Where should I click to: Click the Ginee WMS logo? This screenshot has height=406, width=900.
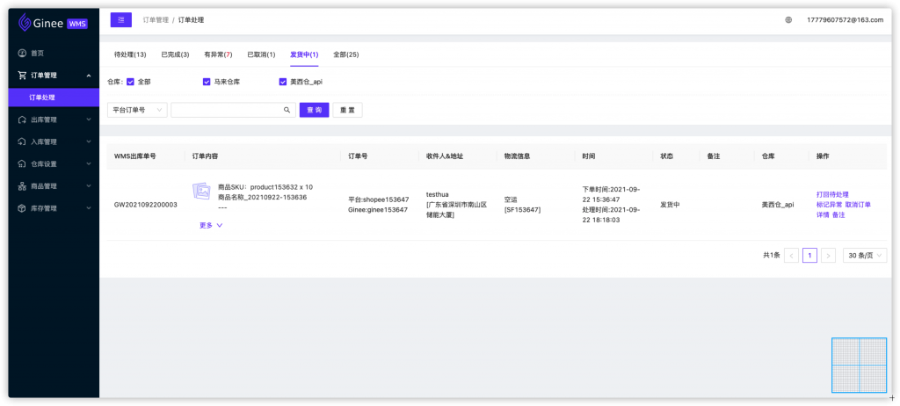52,22
